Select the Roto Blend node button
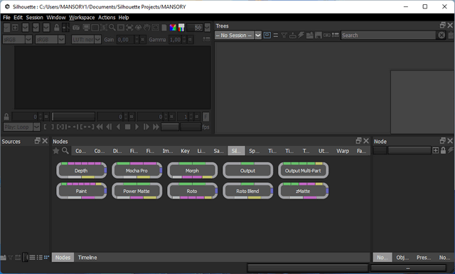The height and width of the screenshot is (274, 455). click(x=248, y=191)
